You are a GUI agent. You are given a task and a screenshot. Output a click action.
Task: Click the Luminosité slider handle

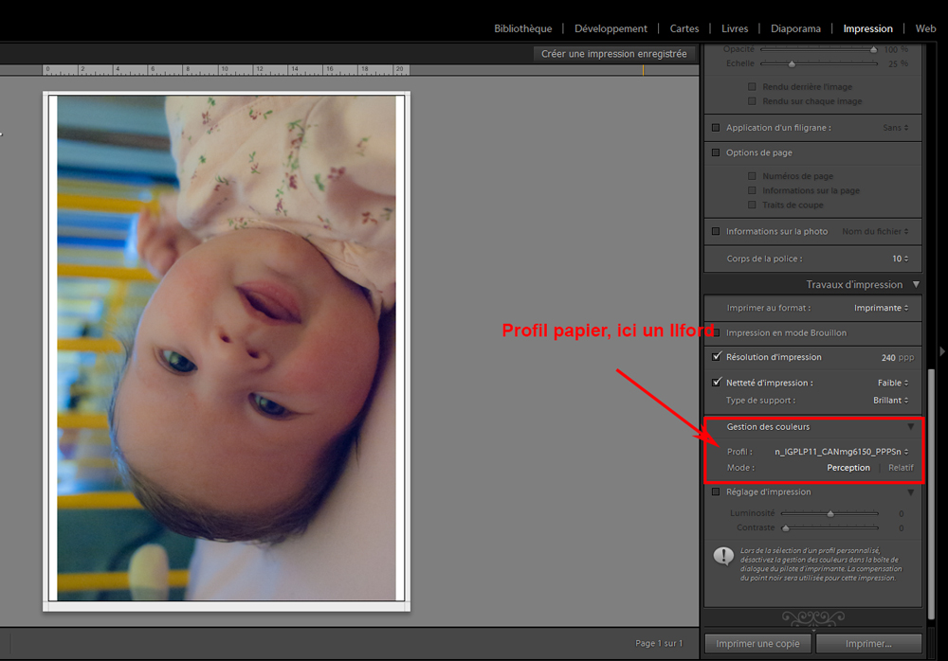pyautogui.click(x=830, y=513)
